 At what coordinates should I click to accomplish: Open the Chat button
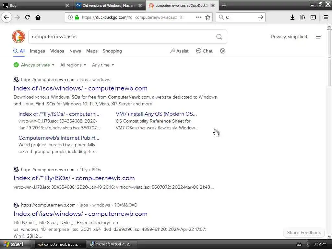pos(204,51)
